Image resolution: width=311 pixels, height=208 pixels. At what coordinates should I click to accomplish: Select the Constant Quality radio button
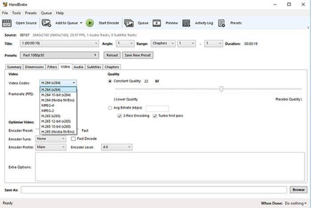click(x=110, y=81)
